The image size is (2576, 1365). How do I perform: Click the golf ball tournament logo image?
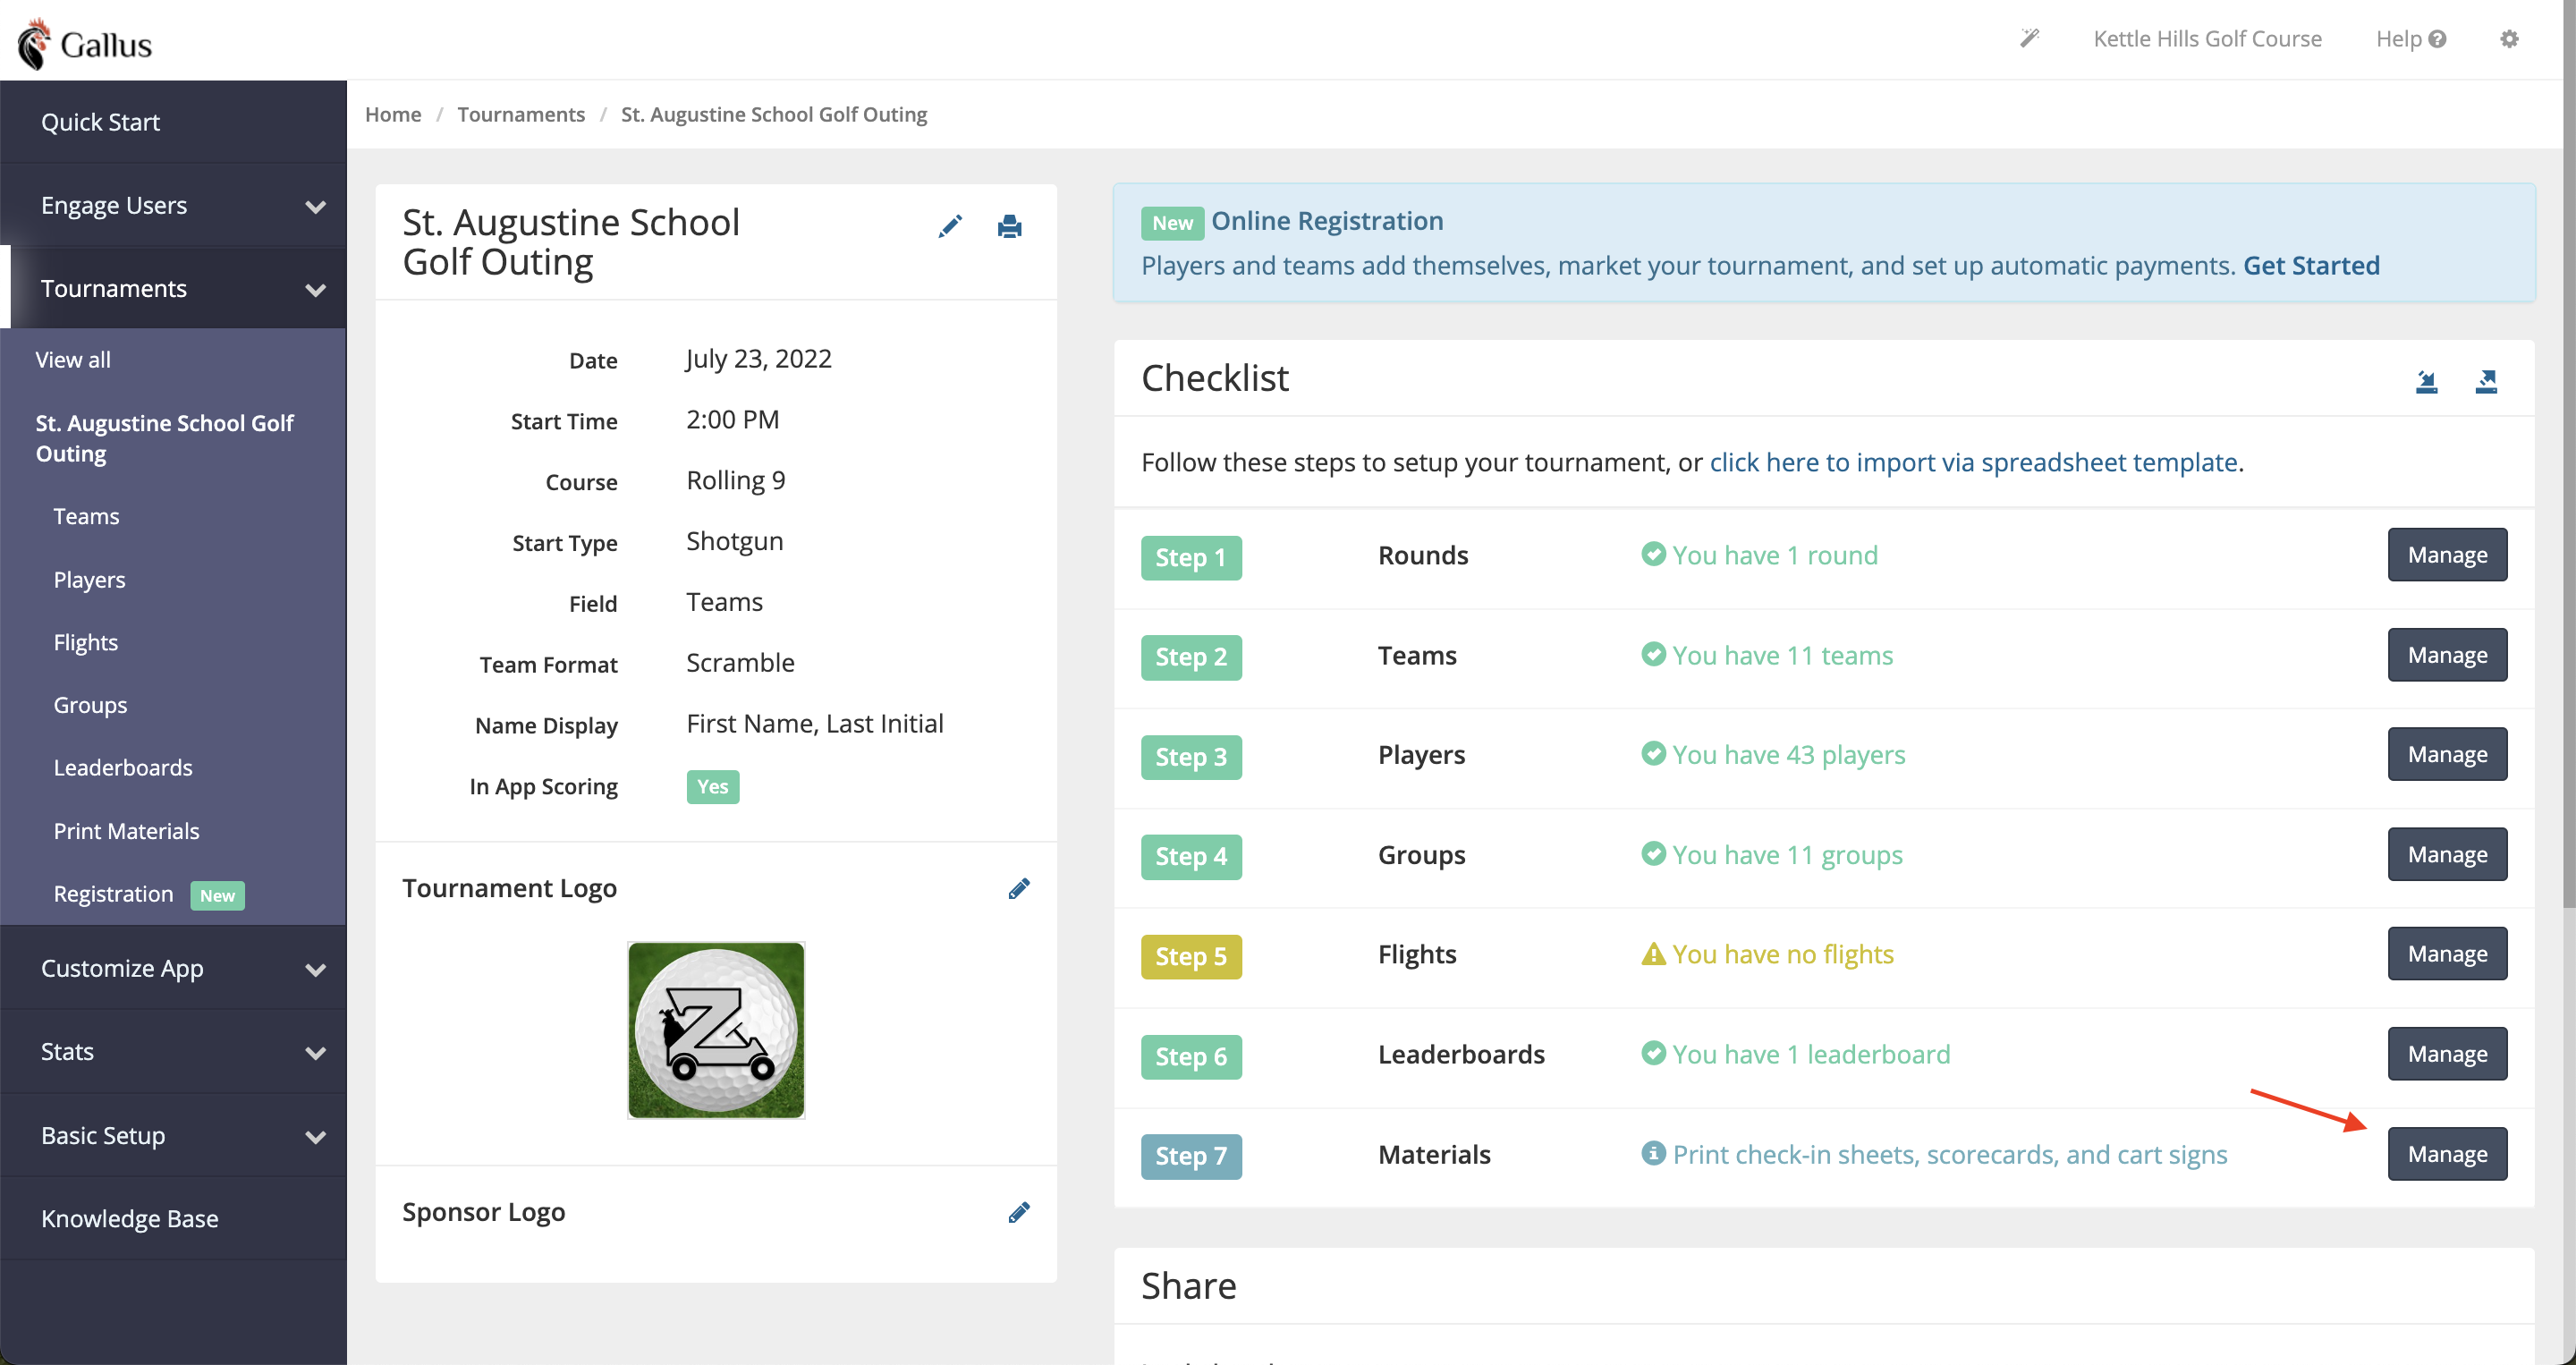click(x=716, y=1029)
